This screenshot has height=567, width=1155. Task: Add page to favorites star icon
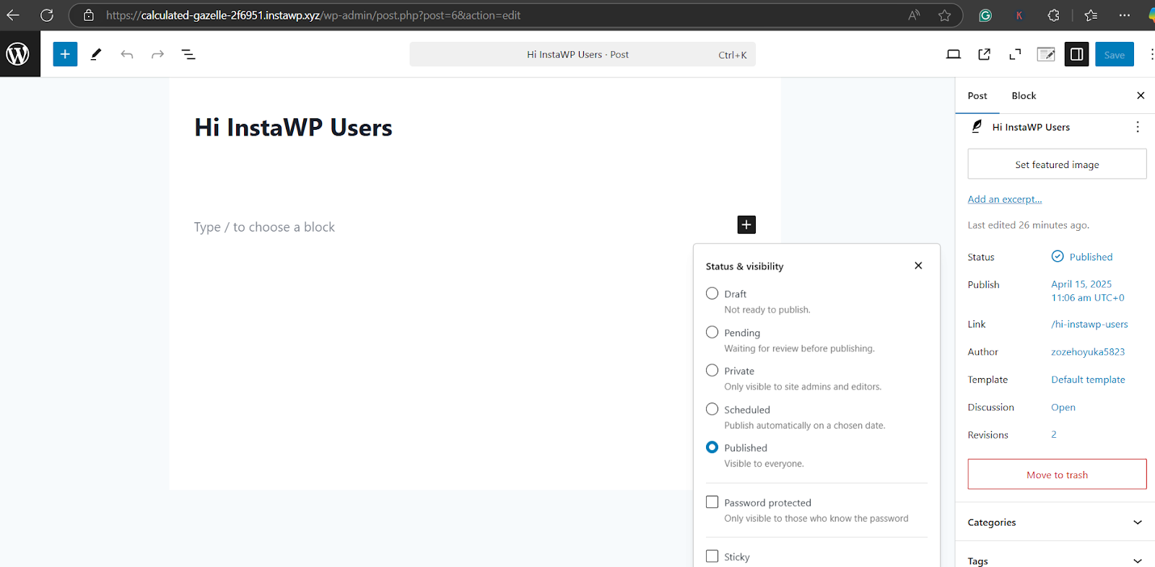944,15
